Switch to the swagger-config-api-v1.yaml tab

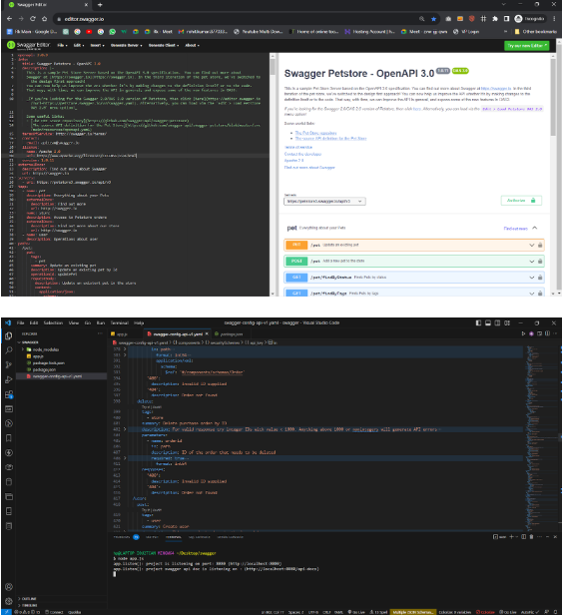click(178, 334)
